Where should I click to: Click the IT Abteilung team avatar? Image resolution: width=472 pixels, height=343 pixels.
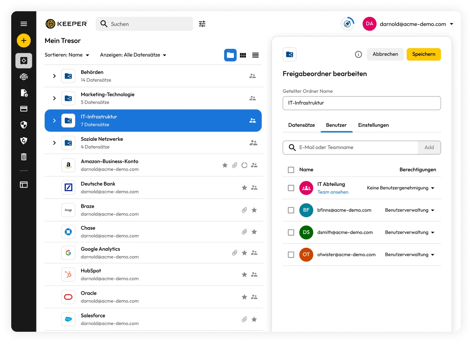(x=306, y=188)
